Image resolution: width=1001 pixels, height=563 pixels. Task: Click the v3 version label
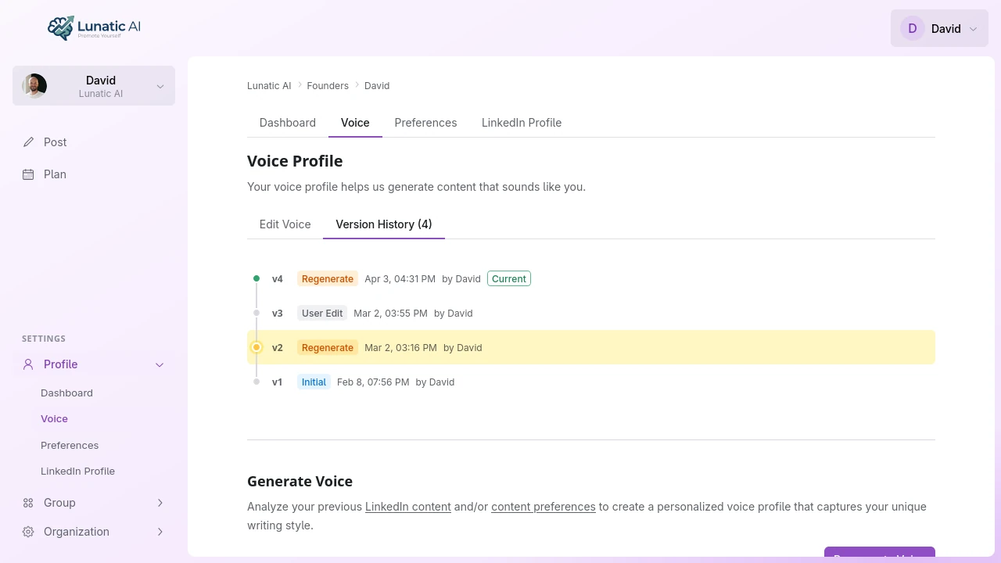click(x=278, y=313)
